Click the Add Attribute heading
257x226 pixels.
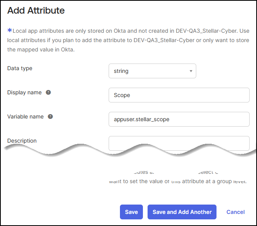[x=36, y=11]
